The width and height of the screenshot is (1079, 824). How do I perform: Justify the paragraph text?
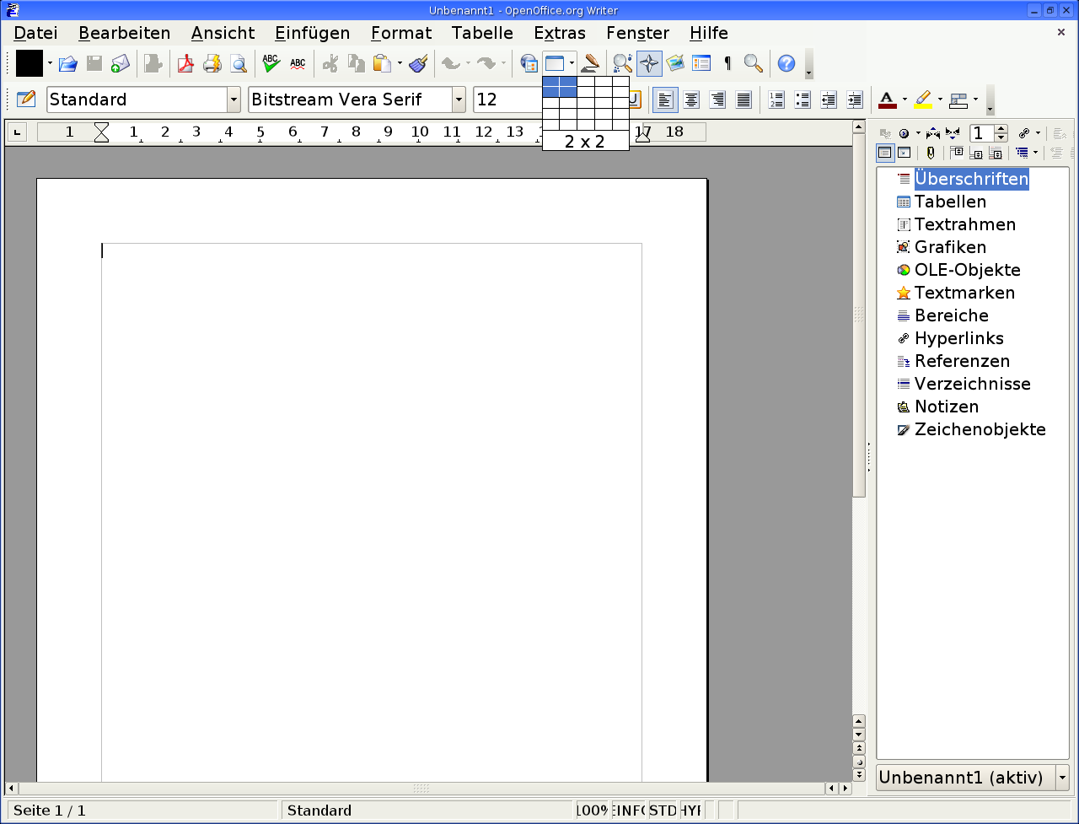pyautogui.click(x=743, y=100)
